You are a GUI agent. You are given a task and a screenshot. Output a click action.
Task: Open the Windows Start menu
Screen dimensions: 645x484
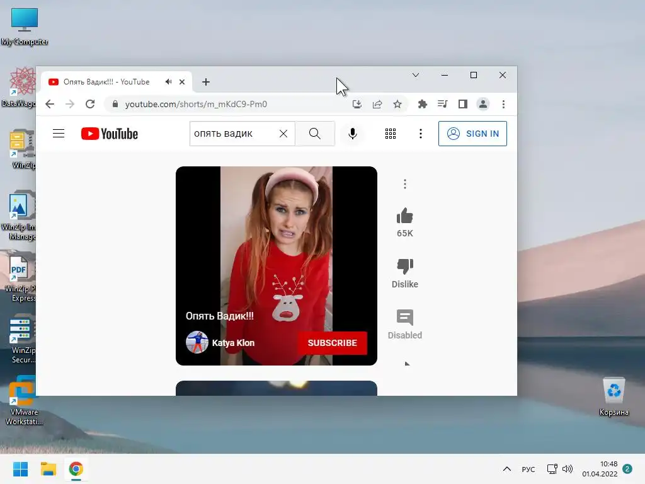pyautogui.click(x=21, y=469)
